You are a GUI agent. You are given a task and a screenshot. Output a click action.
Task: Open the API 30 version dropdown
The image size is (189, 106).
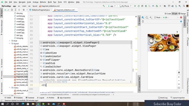[166, 18]
